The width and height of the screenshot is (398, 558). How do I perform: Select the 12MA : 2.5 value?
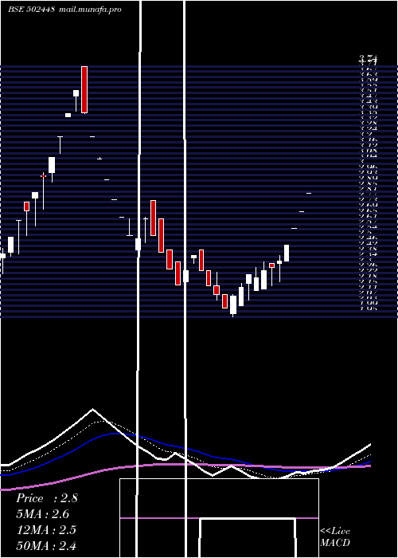pyautogui.click(x=46, y=530)
